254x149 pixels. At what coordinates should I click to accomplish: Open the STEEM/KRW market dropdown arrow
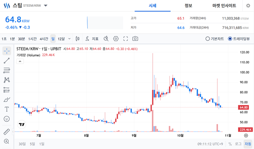[46, 6]
